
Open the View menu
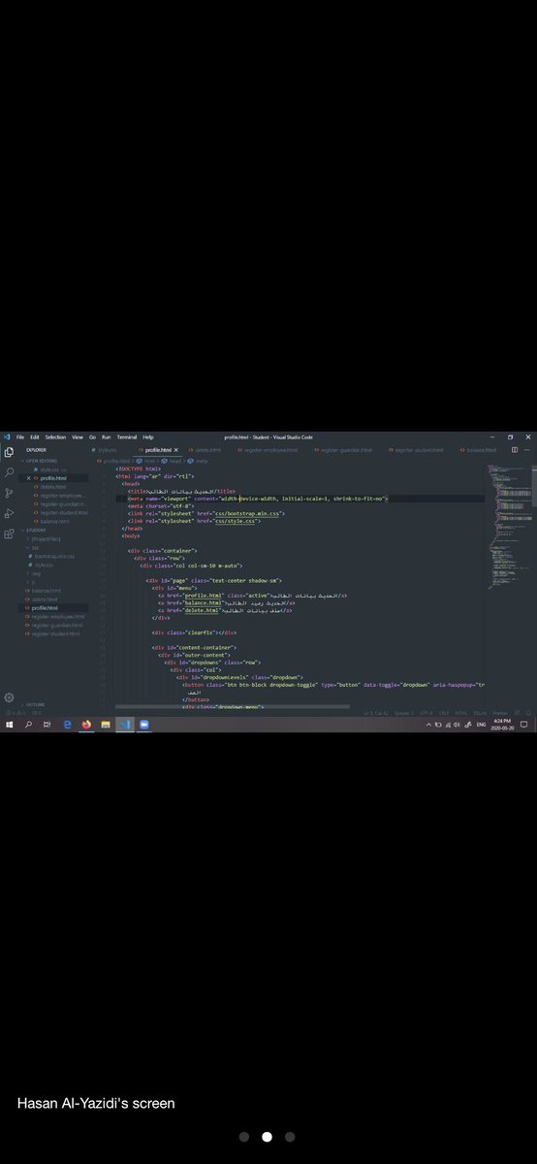[x=78, y=437]
